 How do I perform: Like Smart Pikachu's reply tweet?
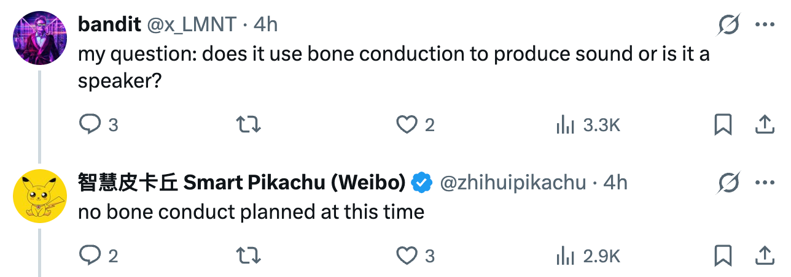click(x=407, y=255)
